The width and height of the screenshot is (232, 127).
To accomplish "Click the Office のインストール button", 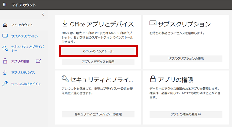I will click(98, 51).
